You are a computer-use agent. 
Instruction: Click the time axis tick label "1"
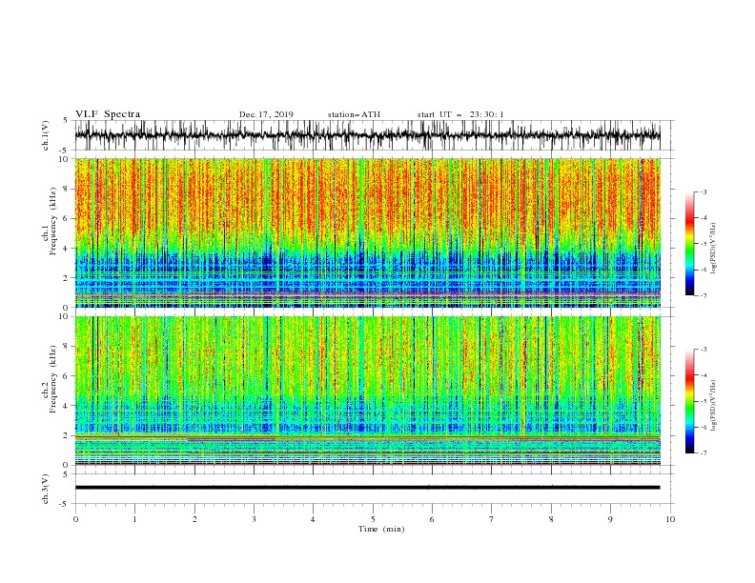[134, 519]
